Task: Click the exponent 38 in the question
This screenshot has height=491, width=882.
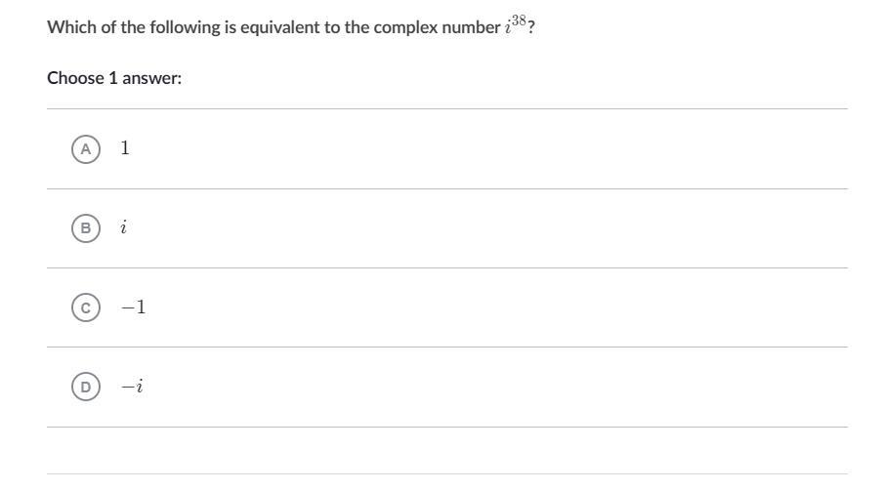Action: tap(520, 20)
